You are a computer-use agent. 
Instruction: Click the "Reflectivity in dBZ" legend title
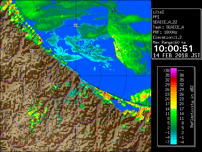[x=192, y=106]
